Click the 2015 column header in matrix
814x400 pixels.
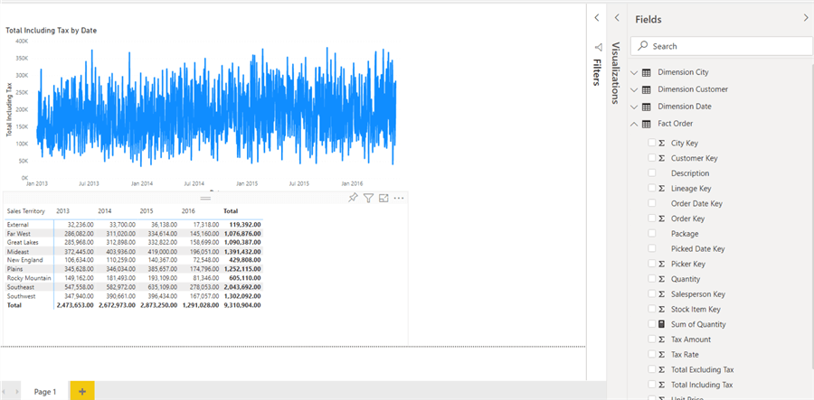click(x=147, y=211)
